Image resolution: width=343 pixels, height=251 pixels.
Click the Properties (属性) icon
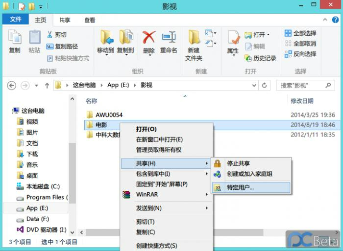233,37
